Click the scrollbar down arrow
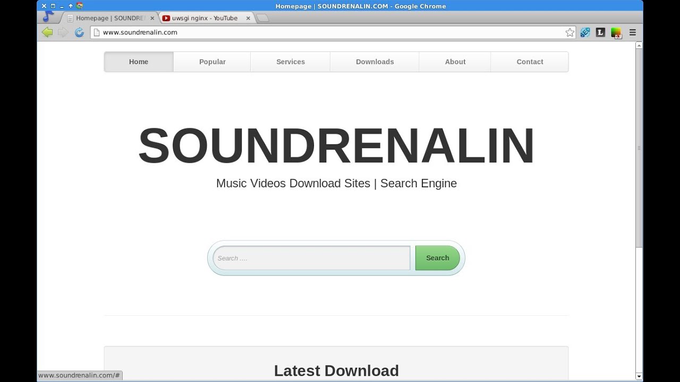The image size is (680, 382). (639, 376)
